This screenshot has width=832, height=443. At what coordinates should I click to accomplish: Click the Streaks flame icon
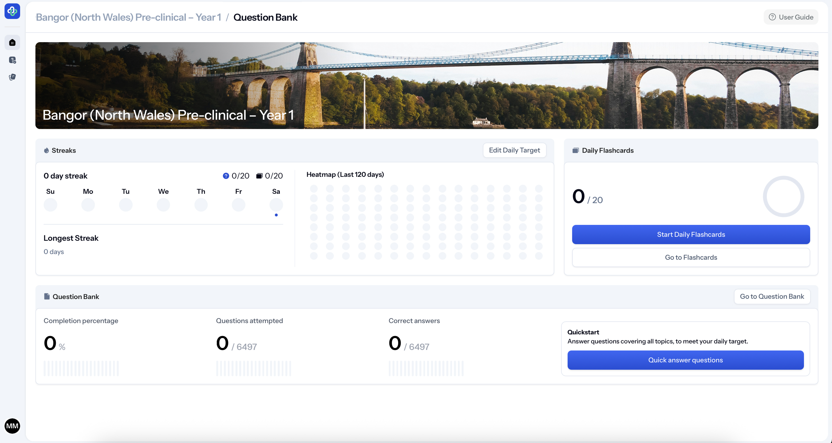pos(46,150)
